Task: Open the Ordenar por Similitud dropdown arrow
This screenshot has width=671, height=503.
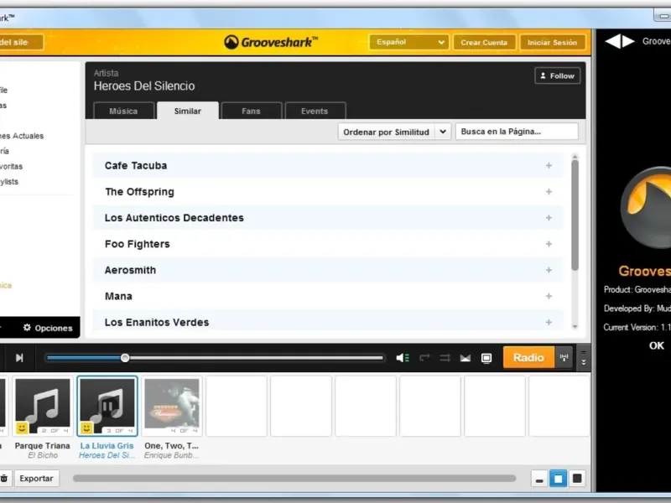Action: click(443, 132)
